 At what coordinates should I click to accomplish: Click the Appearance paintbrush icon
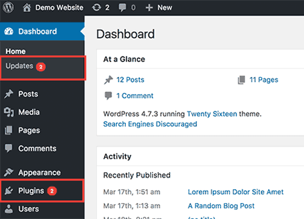[9, 172]
